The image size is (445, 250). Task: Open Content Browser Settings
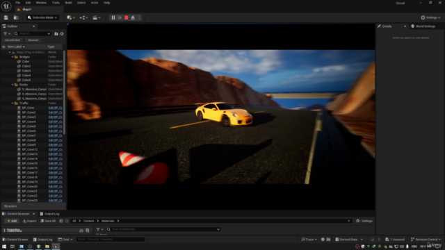(364, 221)
